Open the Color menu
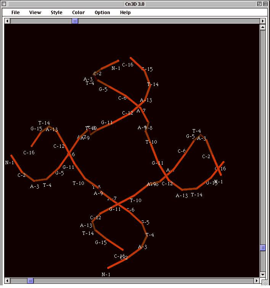This screenshot has width=270, height=288. click(78, 13)
